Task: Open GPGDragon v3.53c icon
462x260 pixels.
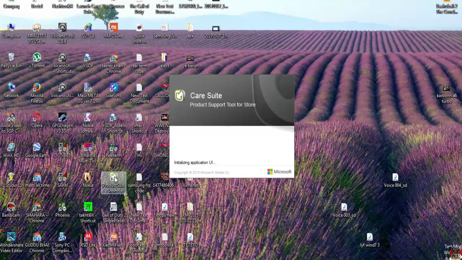Action: [x=62, y=123]
